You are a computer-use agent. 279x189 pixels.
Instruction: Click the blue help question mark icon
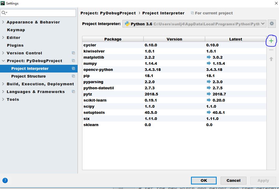point(5,180)
